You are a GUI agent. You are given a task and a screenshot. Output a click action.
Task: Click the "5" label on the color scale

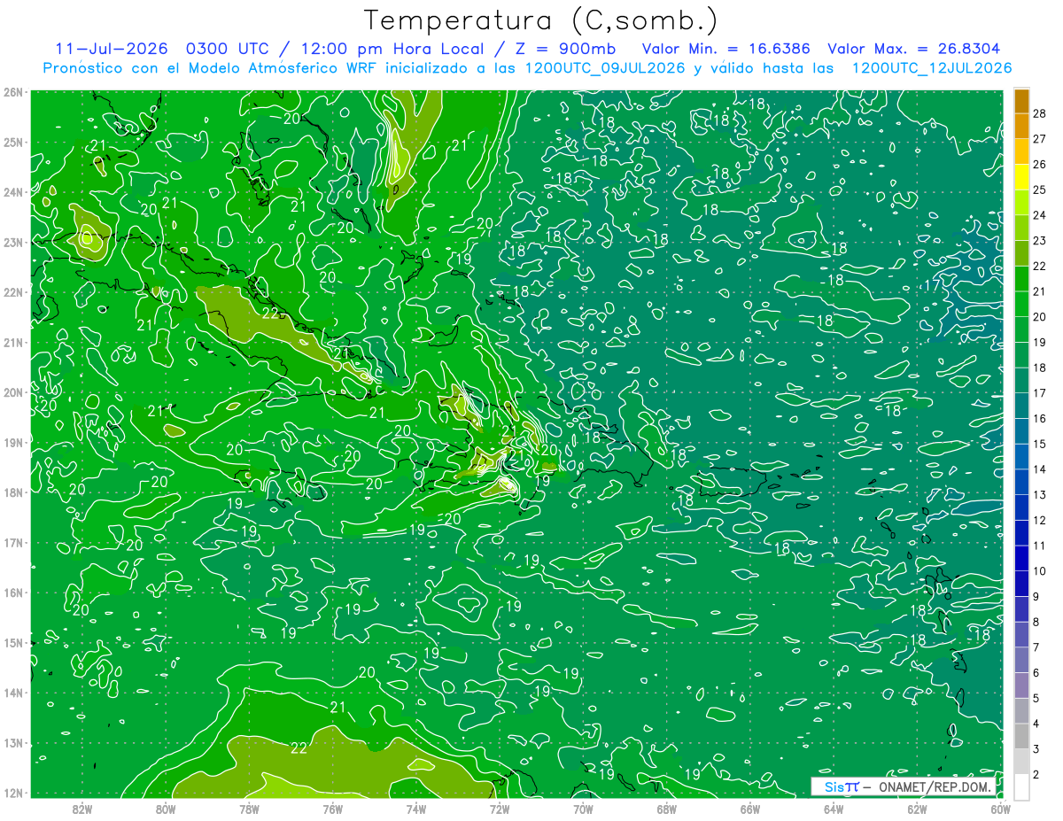click(1036, 698)
